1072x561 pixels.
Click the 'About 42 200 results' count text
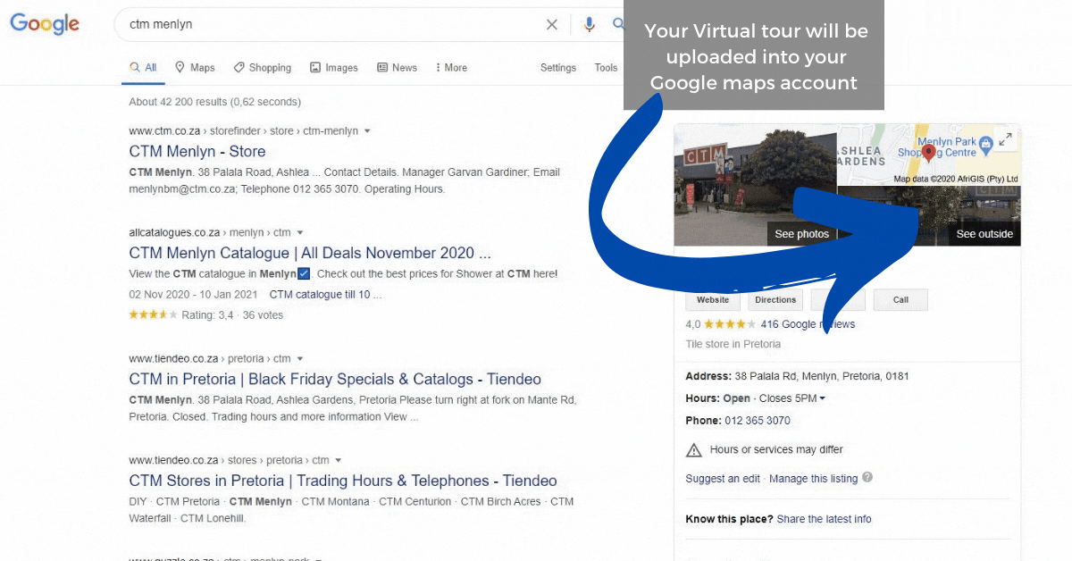[215, 102]
